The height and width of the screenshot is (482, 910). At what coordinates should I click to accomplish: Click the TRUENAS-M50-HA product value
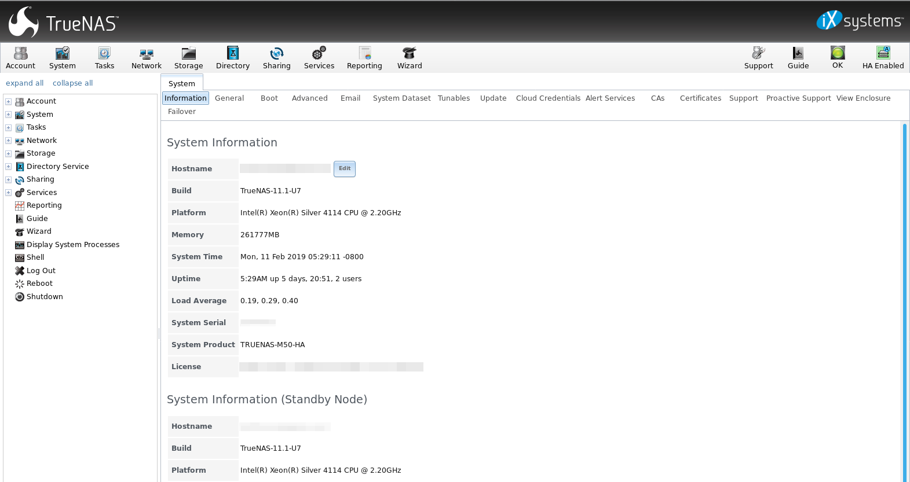[x=272, y=345]
